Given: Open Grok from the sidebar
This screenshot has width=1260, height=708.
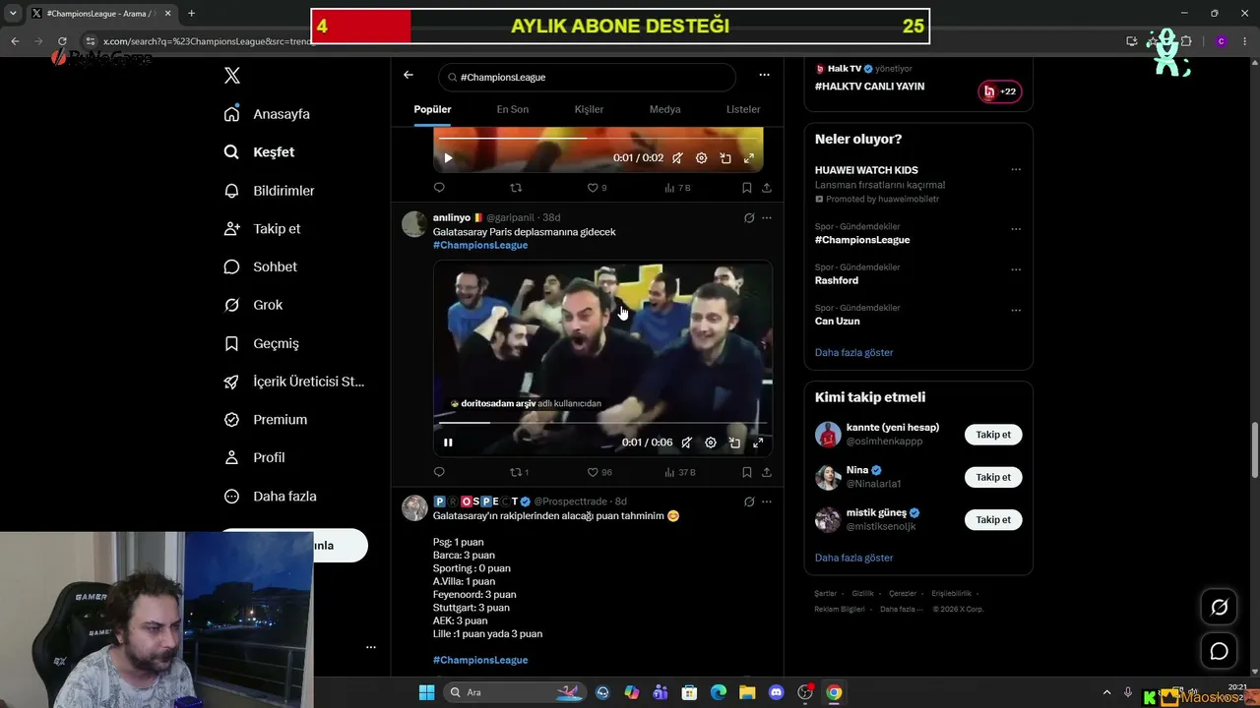Looking at the screenshot, I should click(x=253, y=305).
